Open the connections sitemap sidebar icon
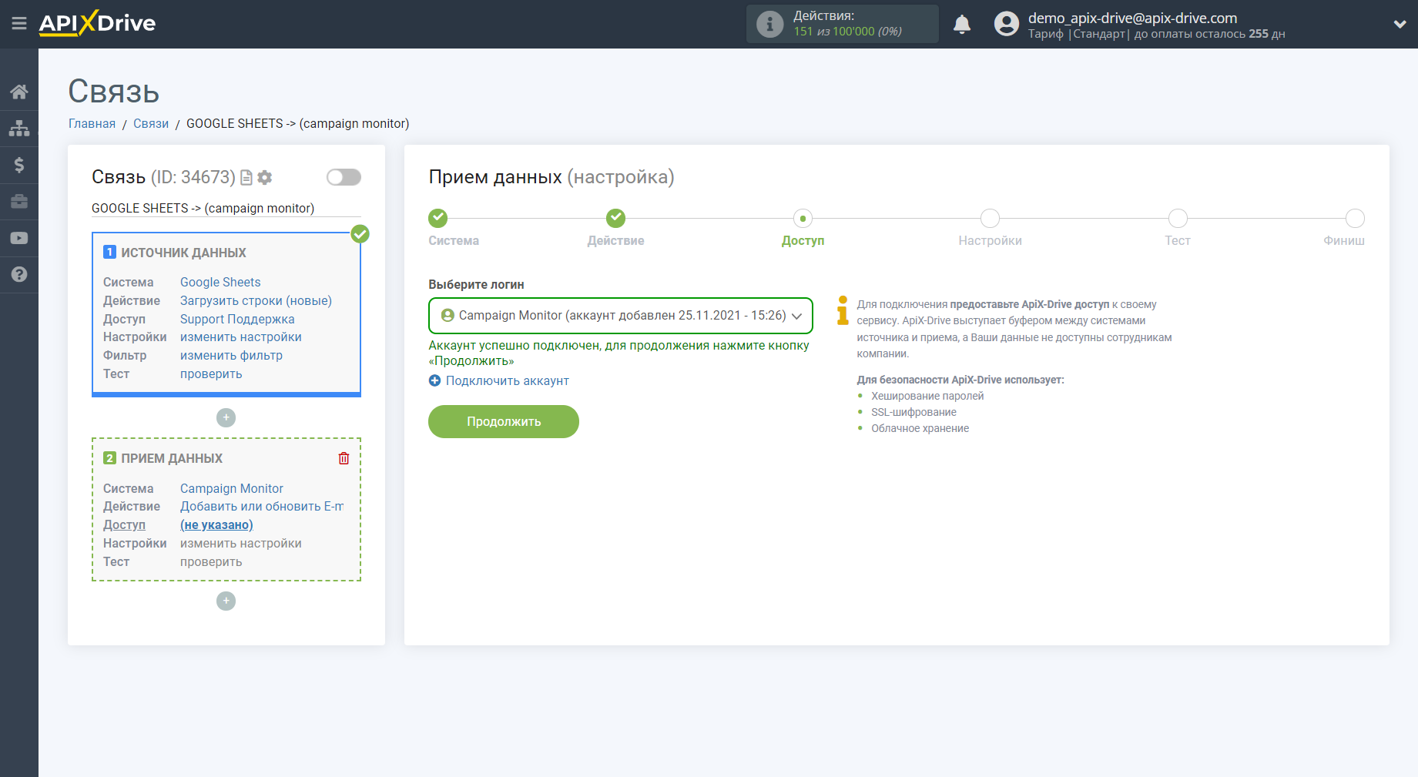Screen dimensions: 1418x777 pyautogui.click(x=19, y=128)
